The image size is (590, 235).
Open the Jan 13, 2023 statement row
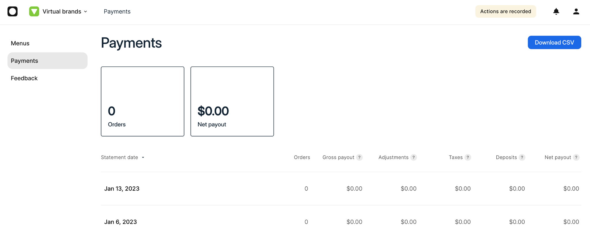341,188
